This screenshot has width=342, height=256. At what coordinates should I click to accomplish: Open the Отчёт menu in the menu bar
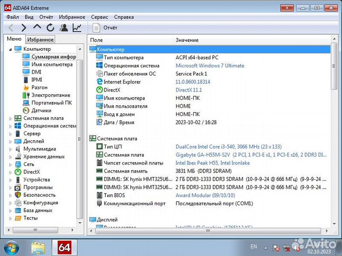tap(46, 17)
